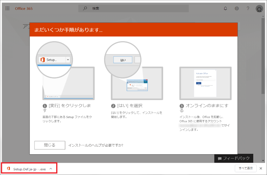Click the scrollbar down arrow

tap(263, 160)
